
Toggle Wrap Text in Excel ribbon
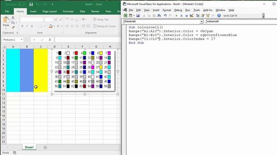[101, 19]
